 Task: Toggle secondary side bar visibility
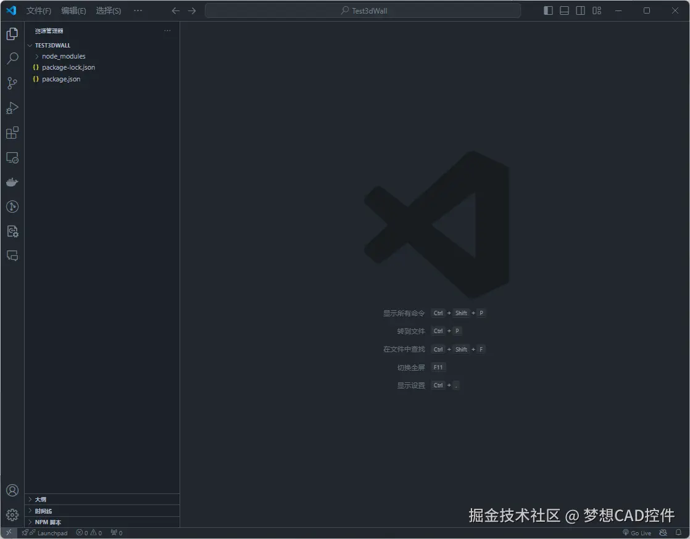580,10
